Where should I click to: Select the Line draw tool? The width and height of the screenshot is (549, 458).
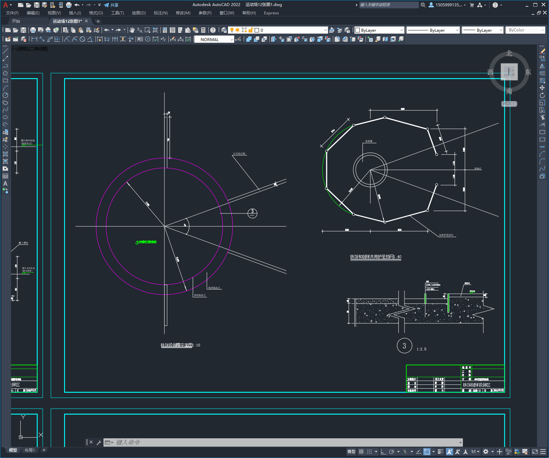tap(5, 51)
